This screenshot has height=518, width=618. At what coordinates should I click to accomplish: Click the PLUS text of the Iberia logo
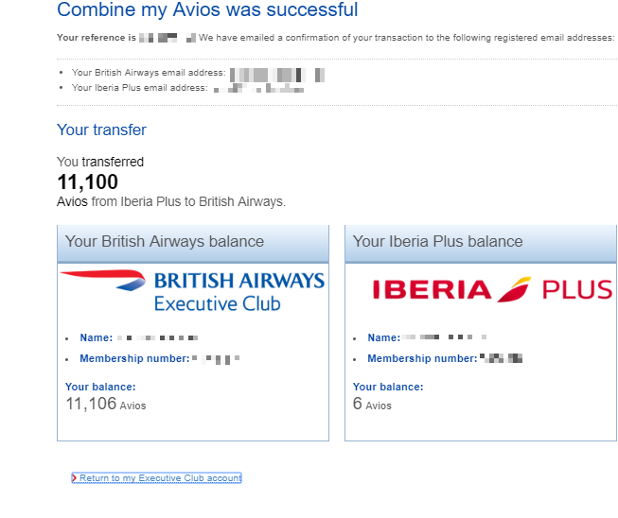click(577, 289)
